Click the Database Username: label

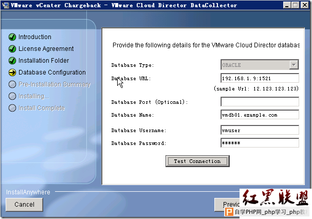point(139,131)
